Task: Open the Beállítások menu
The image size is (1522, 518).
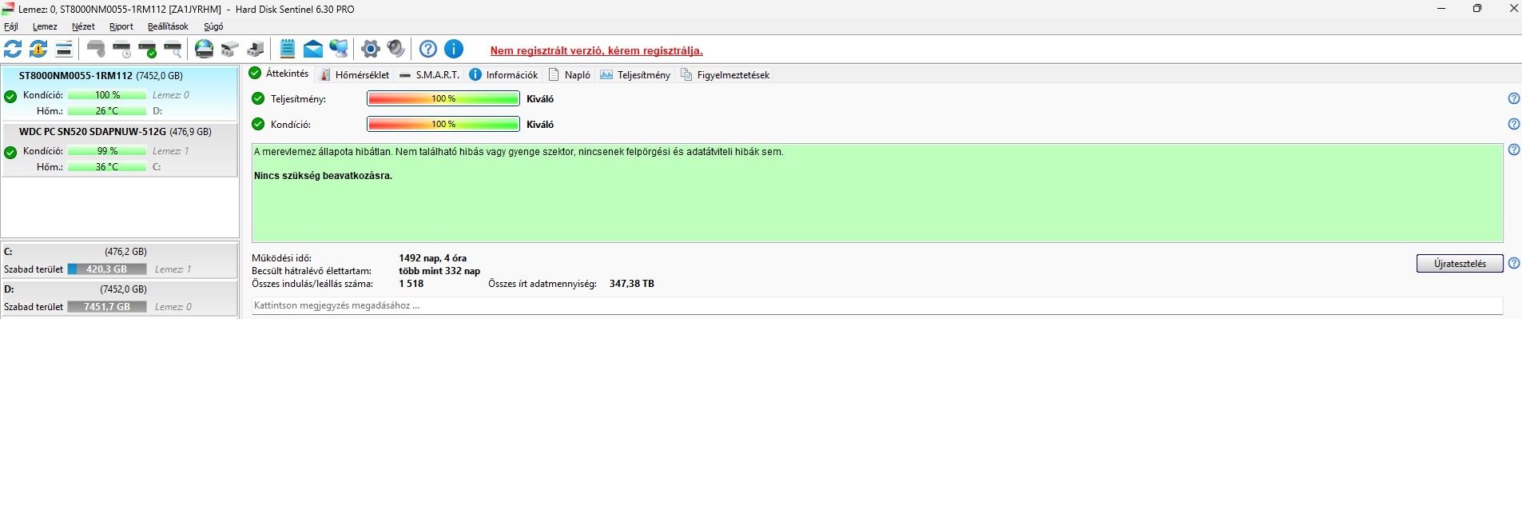Action: [x=168, y=26]
